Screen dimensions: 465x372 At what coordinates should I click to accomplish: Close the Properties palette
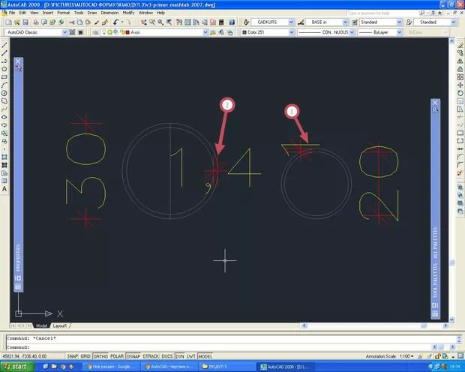(18, 61)
